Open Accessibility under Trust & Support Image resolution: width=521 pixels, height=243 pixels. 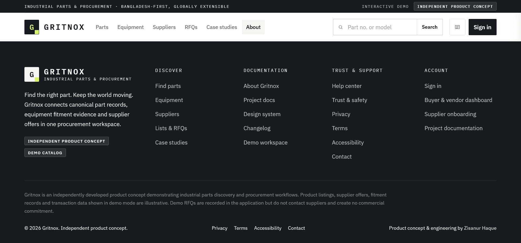[x=348, y=143]
